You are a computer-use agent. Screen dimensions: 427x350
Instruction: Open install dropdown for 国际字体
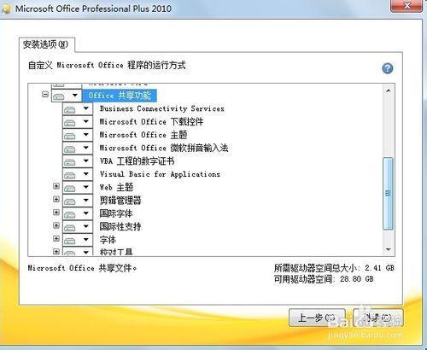pyautogui.click(x=78, y=213)
